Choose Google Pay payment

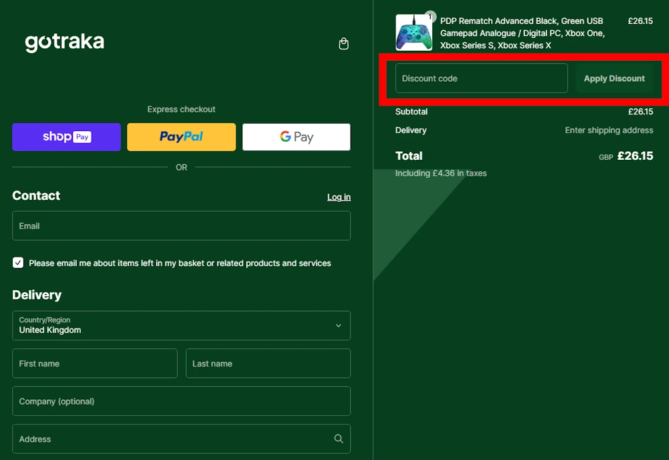point(296,136)
